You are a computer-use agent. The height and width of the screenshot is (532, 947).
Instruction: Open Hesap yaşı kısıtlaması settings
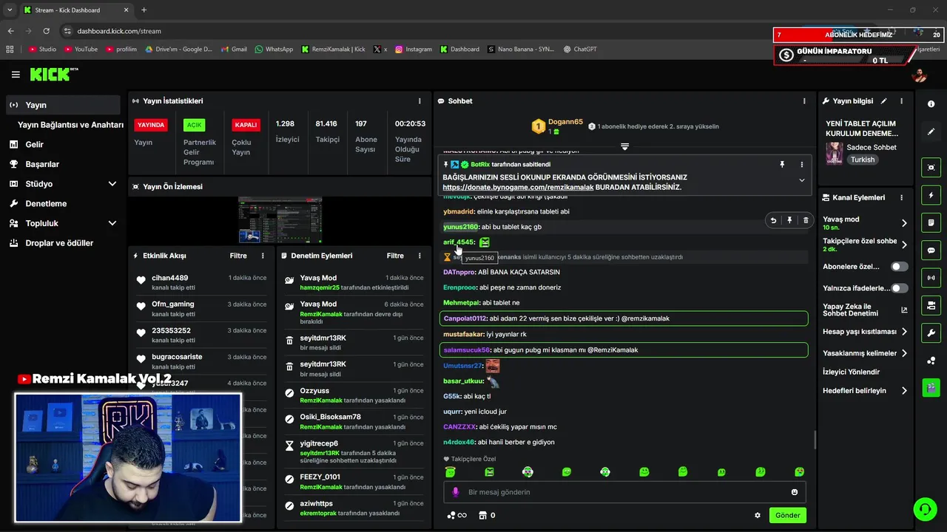pyautogui.click(x=866, y=332)
